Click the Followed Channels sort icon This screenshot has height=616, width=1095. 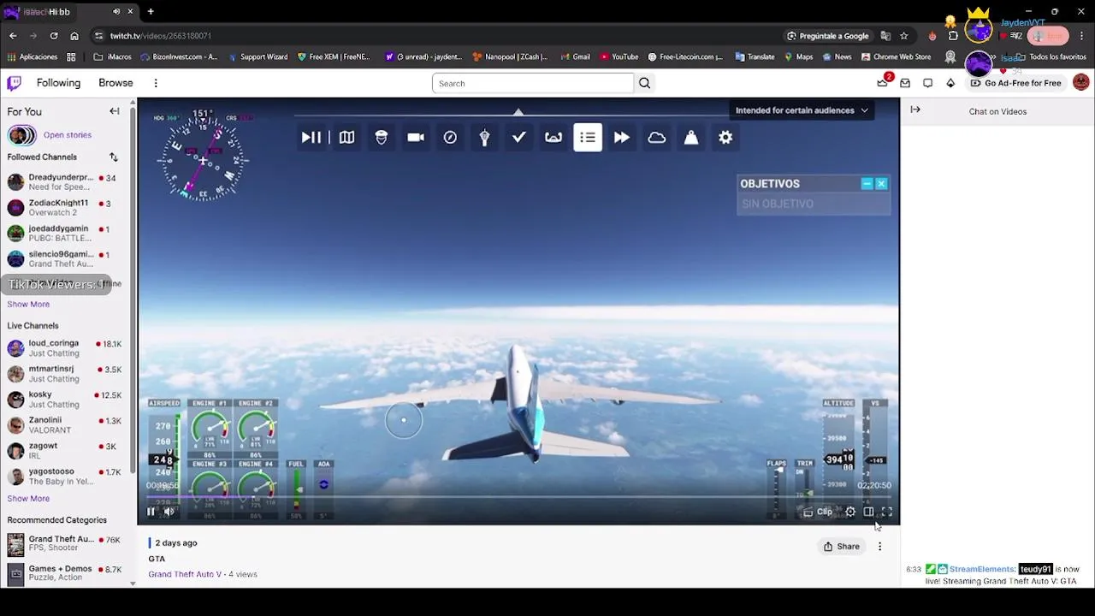click(x=113, y=157)
